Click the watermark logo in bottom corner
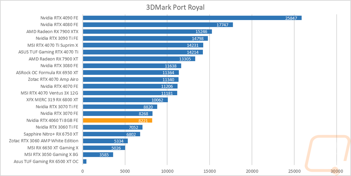Screen dimensions: 351x176 click(x=327, y=153)
